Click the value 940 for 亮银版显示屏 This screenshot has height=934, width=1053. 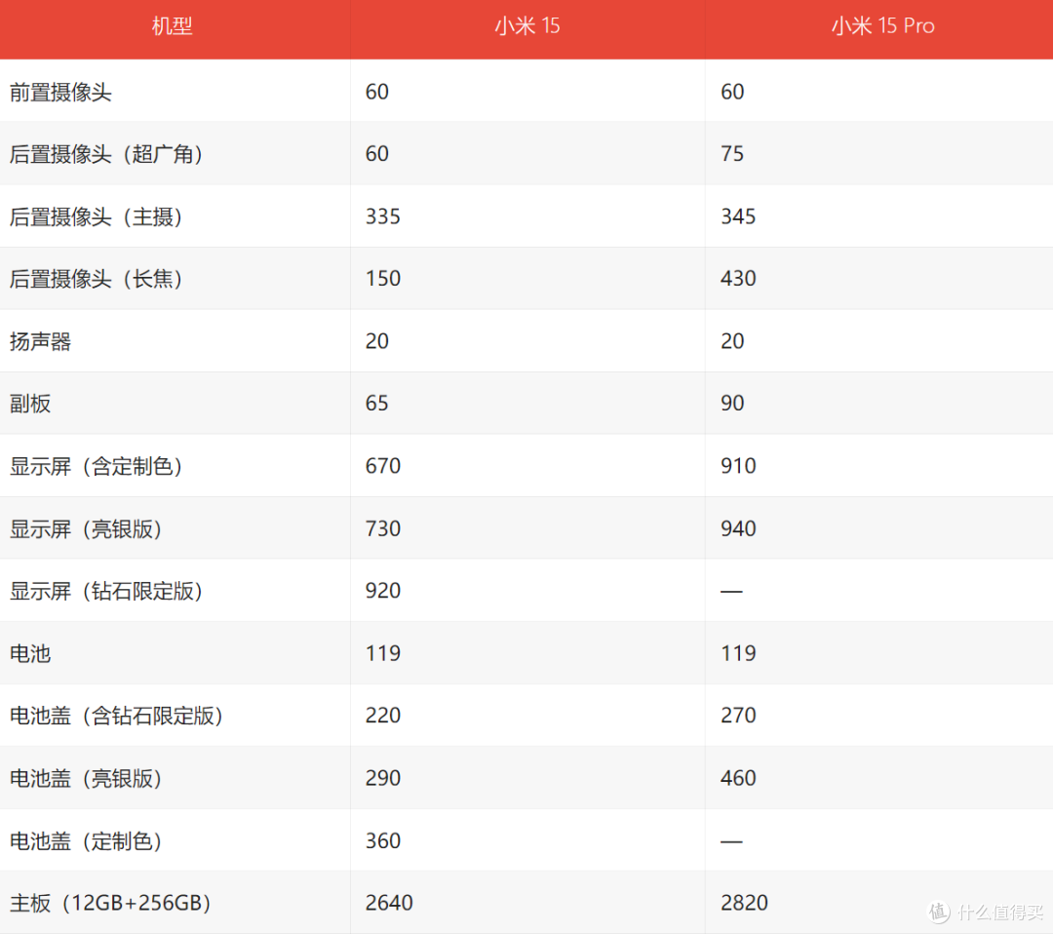click(738, 528)
